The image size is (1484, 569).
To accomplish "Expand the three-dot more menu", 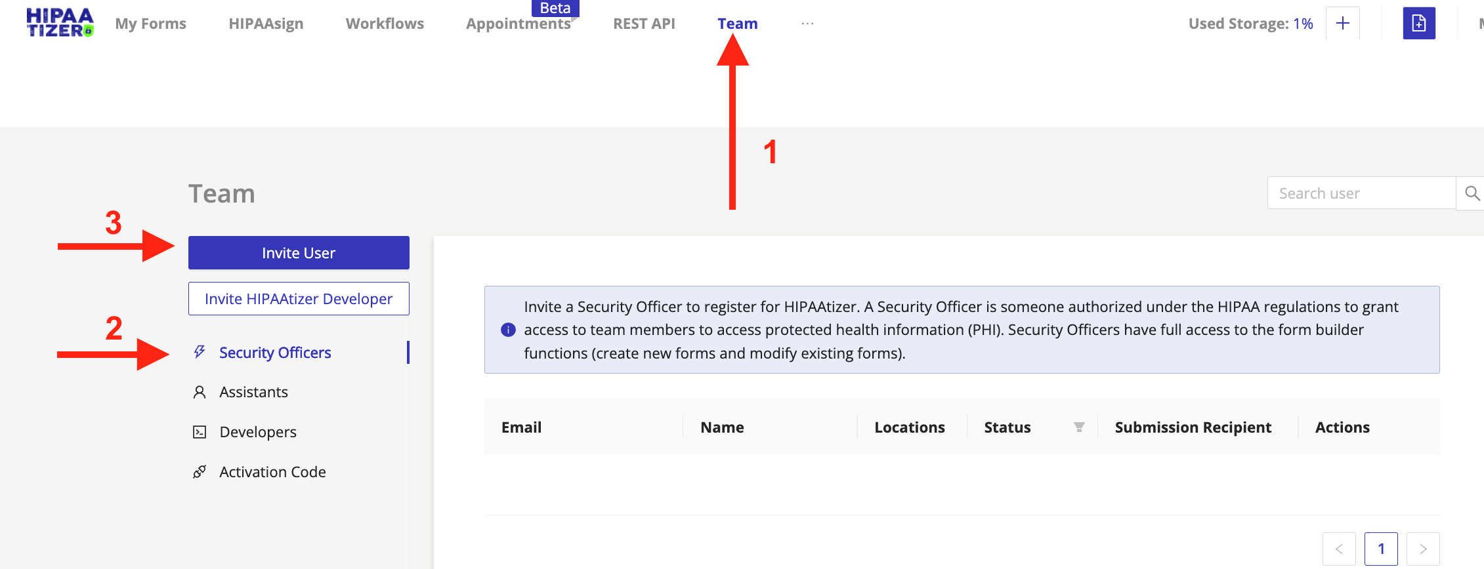I will click(807, 24).
